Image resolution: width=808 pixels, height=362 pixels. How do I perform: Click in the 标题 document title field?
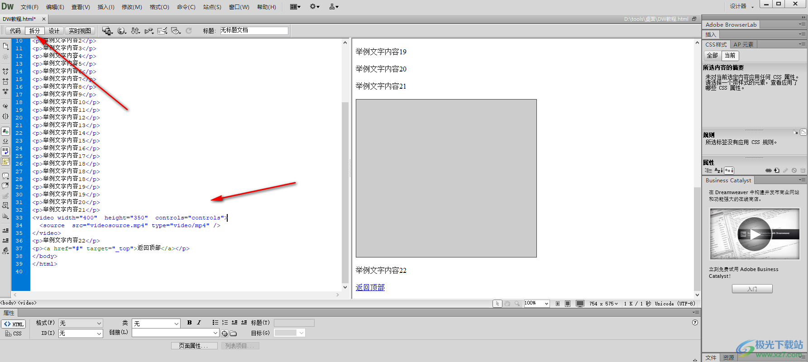(x=254, y=30)
